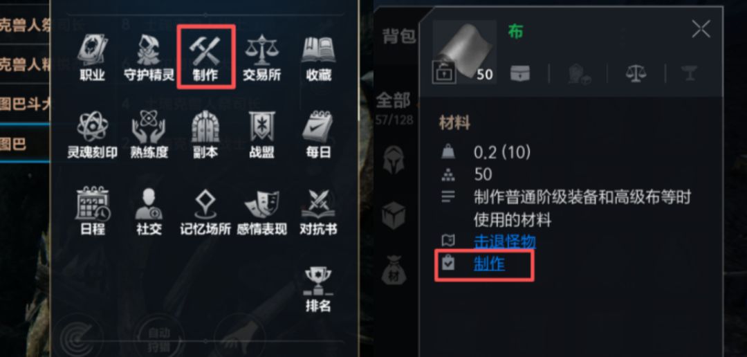Click the 布 item thumbnail
This screenshot has height=357, width=747.
pyautogui.click(x=465, y=53)
